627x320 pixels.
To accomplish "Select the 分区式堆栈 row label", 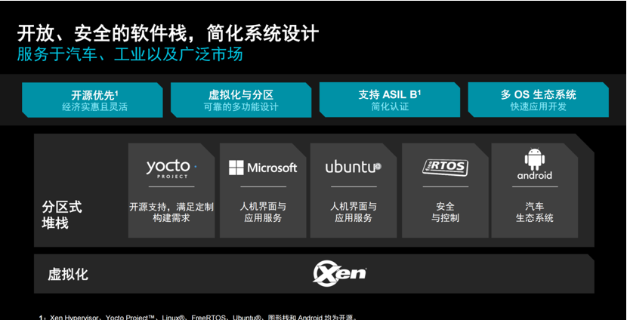I will [61, 214].
